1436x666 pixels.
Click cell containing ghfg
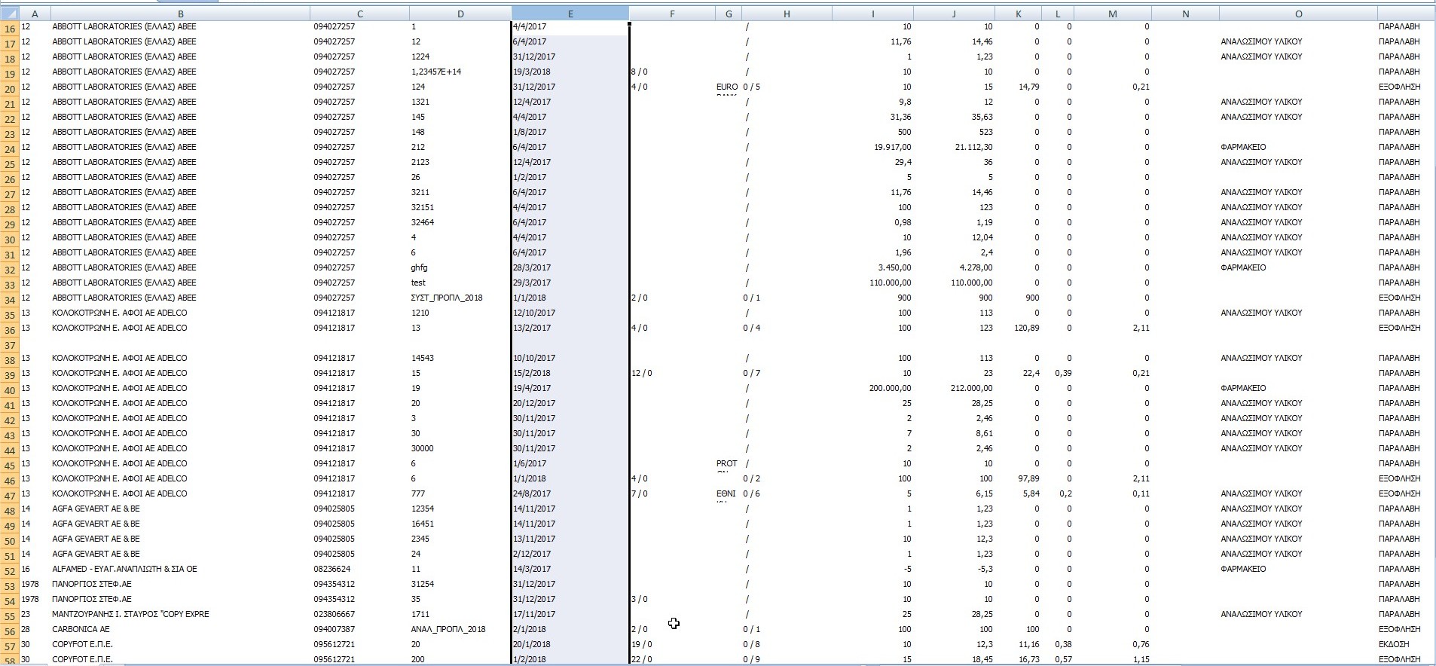(x=460, y=267)
